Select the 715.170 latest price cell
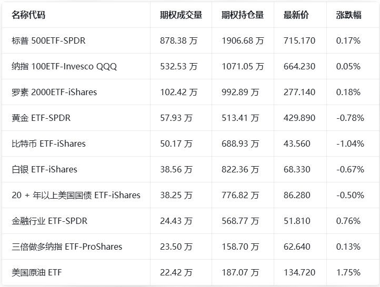Viewport: 380px width, 287px height. pos(299,40)
